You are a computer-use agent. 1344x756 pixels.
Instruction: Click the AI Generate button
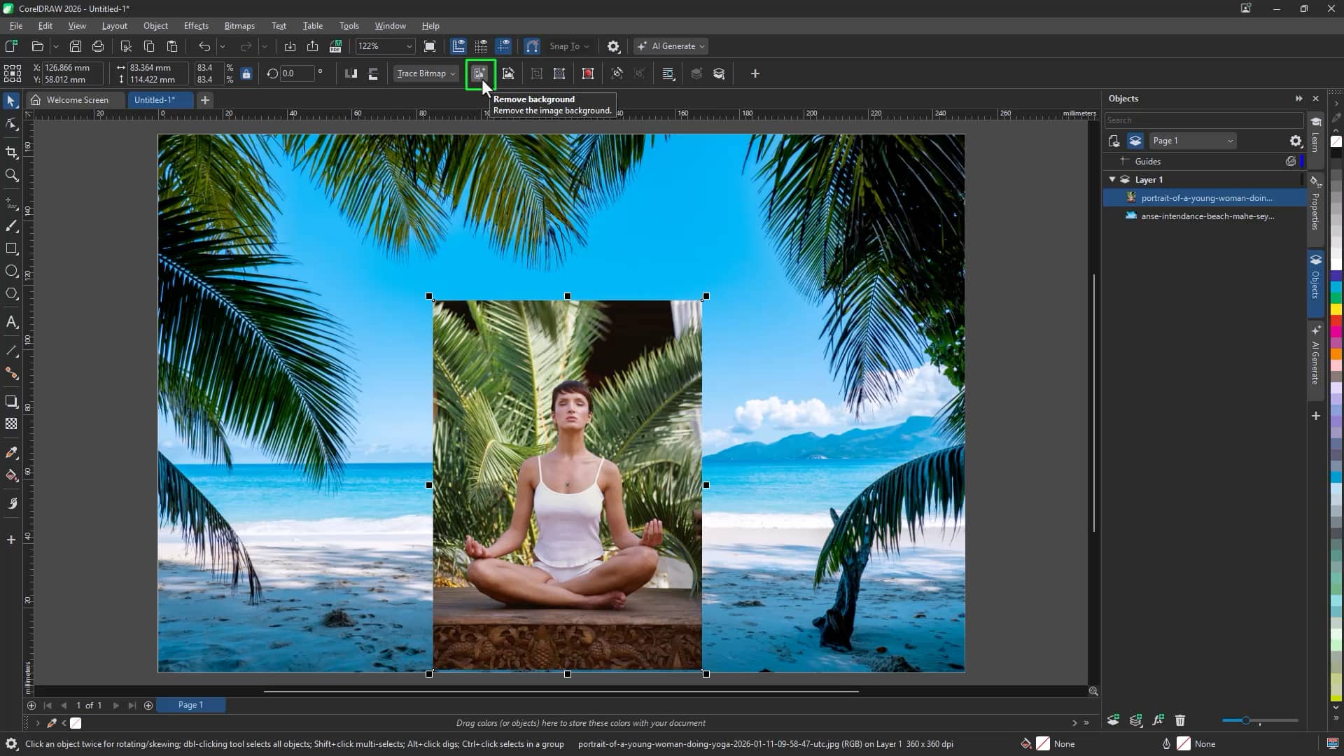tap(669, 46)
